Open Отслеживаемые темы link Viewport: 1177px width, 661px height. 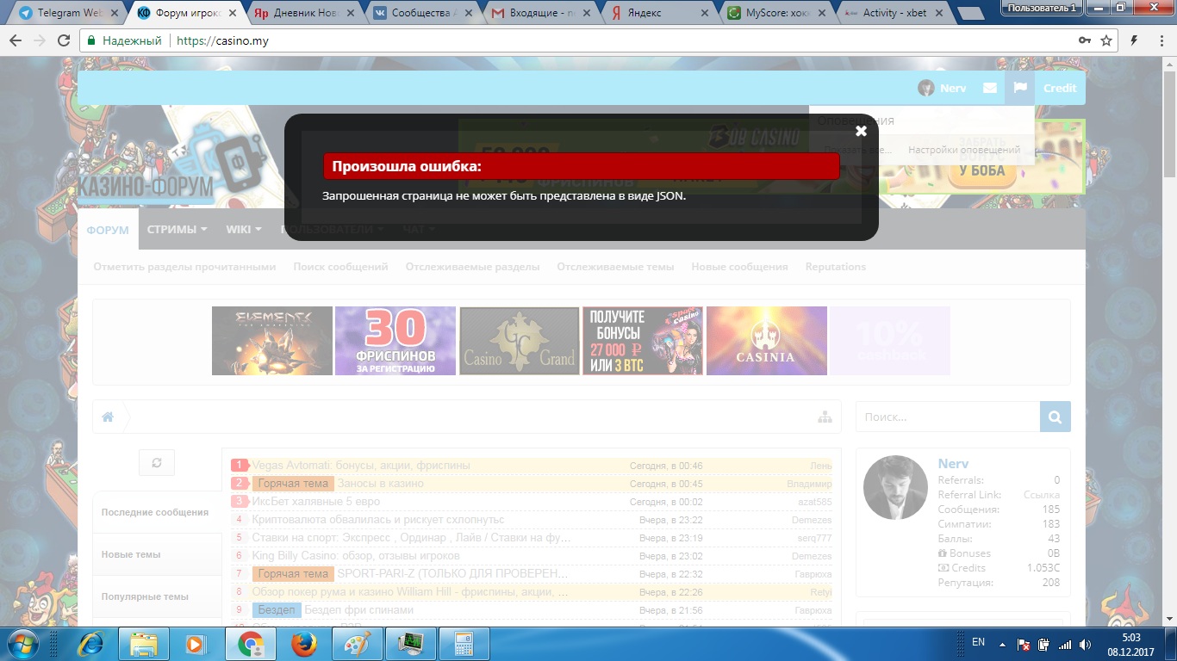pyautogui.click(x=615, y=267)
